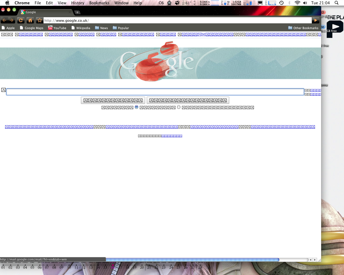The image size is (344, 275).
Task: Click the scroll-left arrow of the horizontal scrollbar
Action: [x=310, y=260]
